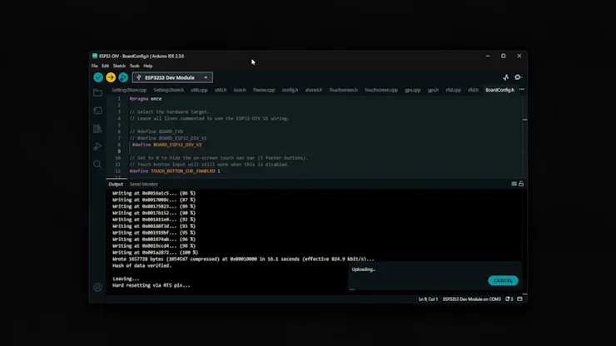The image size is (616, 346).
Task: Click the #pragma once line
Action: coord(146,99)
